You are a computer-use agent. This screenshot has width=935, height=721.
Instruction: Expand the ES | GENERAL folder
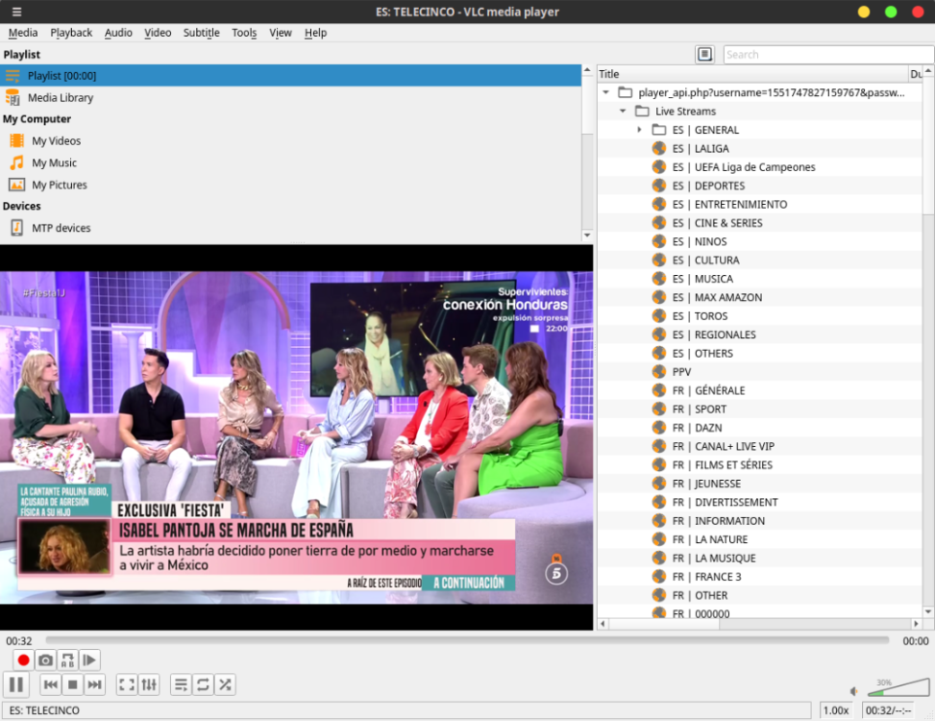point(639,130)
